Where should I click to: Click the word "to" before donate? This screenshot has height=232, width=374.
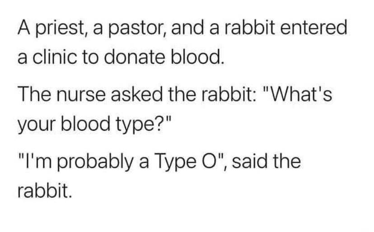tap(91, 57)
